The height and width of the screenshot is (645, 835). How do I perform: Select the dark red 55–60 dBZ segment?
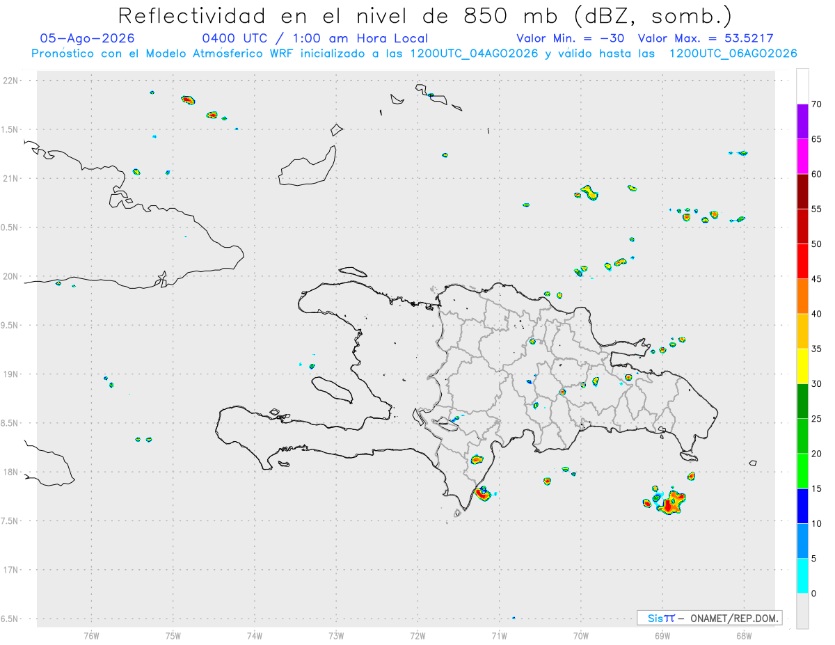tap(802, 191)
